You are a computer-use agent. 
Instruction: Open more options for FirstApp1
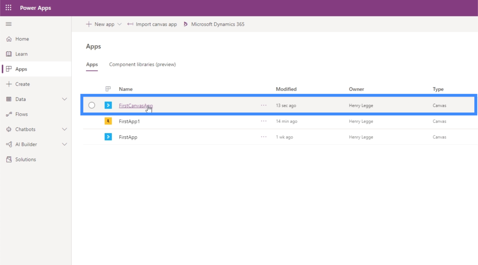(x=264, y=121)
